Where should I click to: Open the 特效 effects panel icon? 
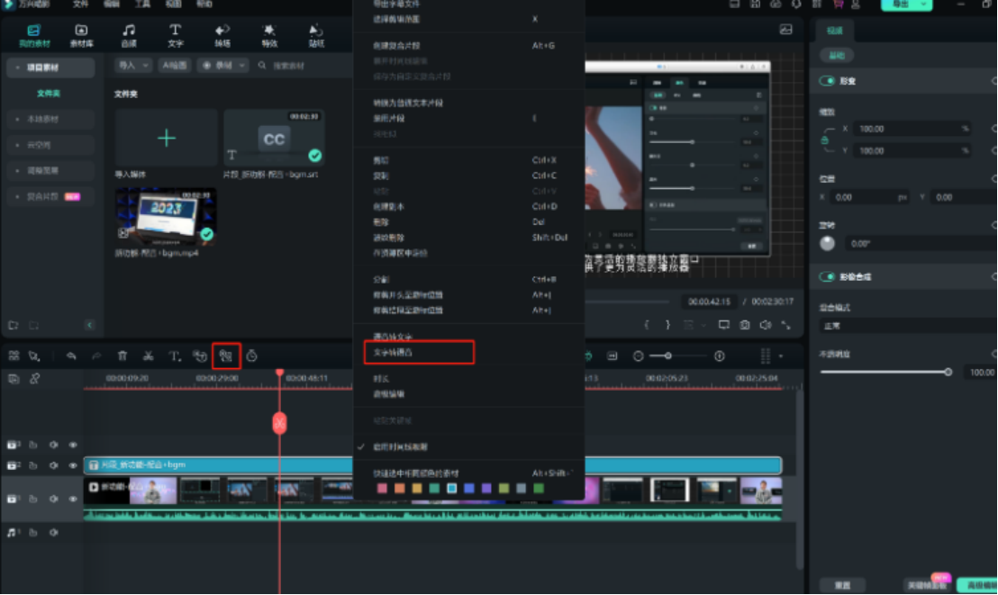coord(268,34)
